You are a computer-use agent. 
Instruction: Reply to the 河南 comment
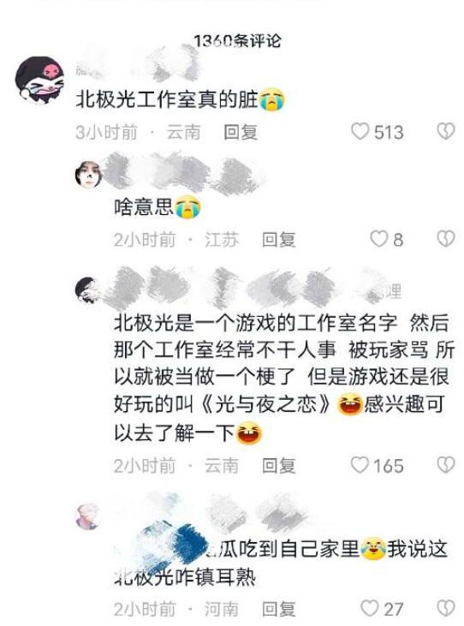tap(278, 609)
